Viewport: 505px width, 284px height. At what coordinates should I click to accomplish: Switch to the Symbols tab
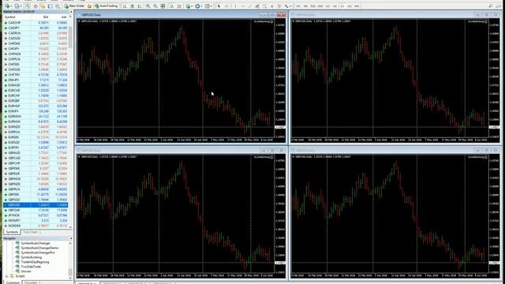[x=12, y=232]
